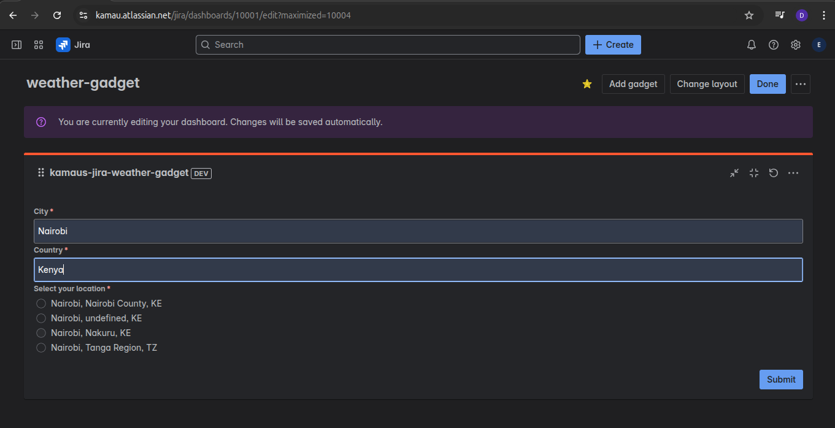Submit the weather gadget form
The width and height of the screenshot is (835, 428).
tap(781, 380)
